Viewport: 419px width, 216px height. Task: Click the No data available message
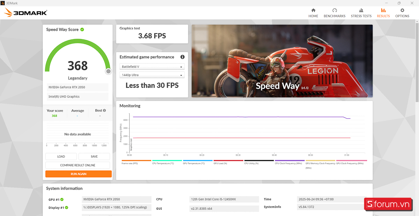(x=78, y=134)
